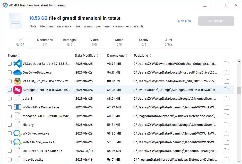Check the History file checkbox

point(10,125)
